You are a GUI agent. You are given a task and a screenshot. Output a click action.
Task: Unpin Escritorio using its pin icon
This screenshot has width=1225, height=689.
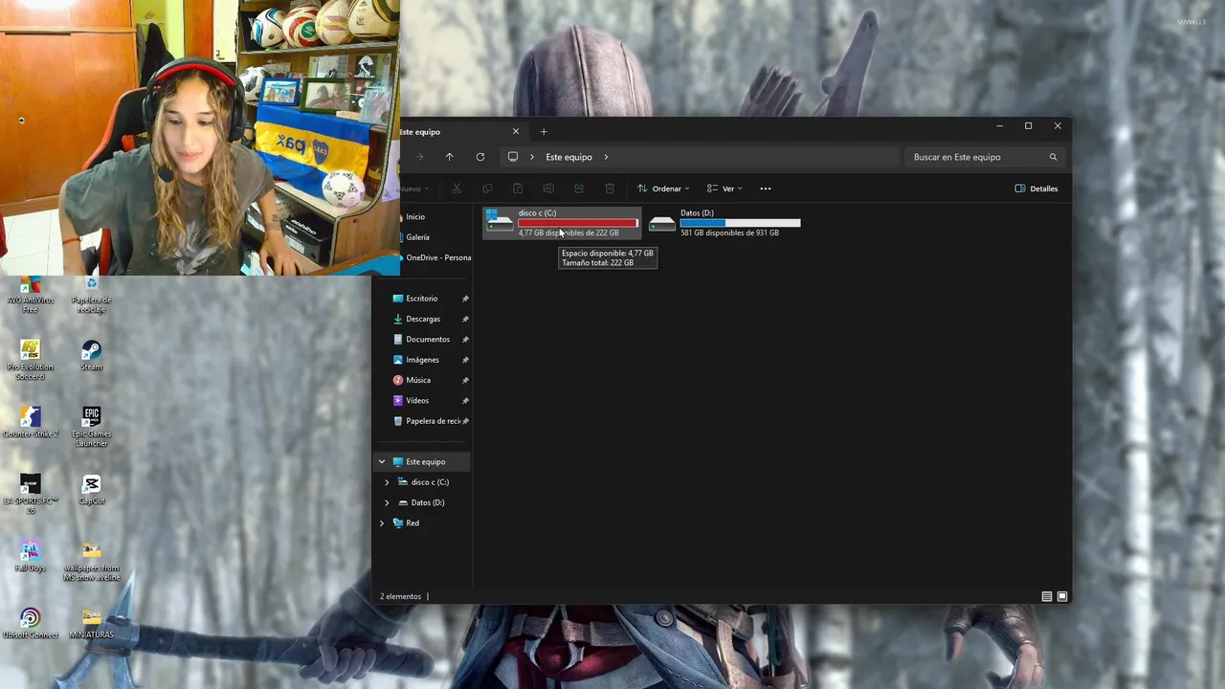[465, 299]
